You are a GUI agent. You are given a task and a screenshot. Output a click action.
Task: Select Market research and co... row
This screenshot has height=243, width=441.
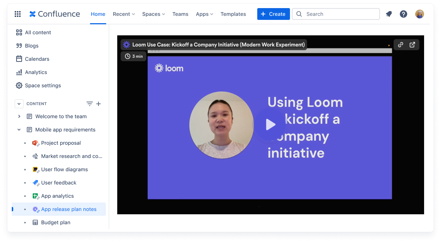(x=59, y=156)
